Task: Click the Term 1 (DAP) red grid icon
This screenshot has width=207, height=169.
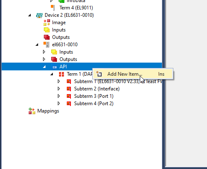Action: [x=61, y=74]
